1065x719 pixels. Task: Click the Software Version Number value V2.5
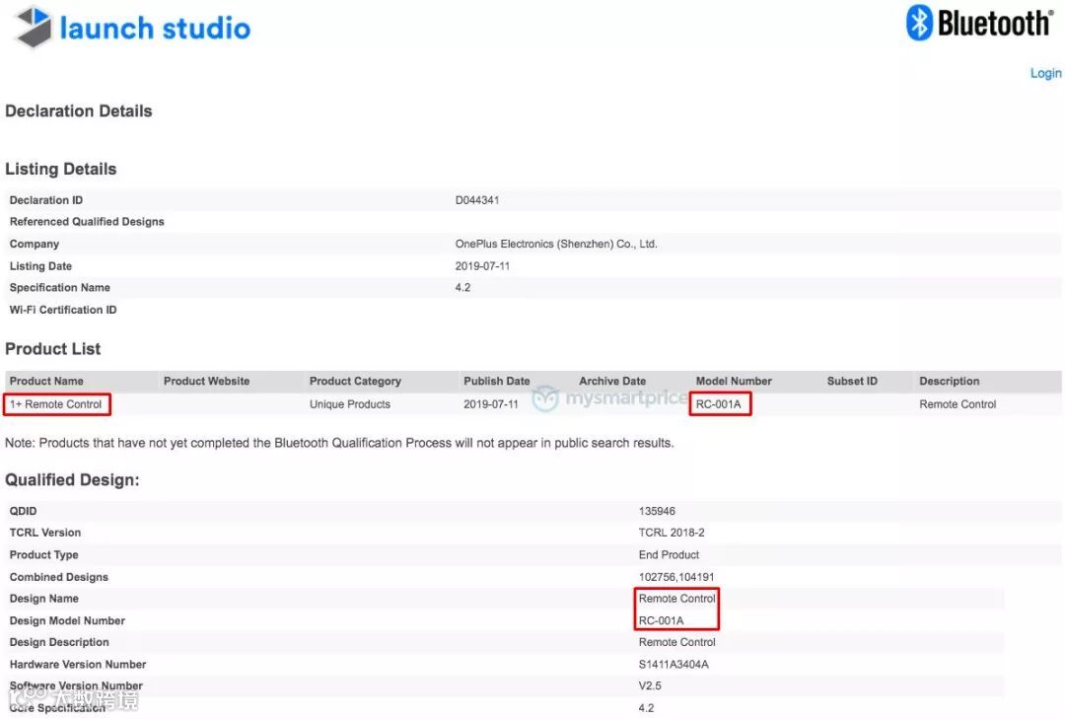click(649, 685)
